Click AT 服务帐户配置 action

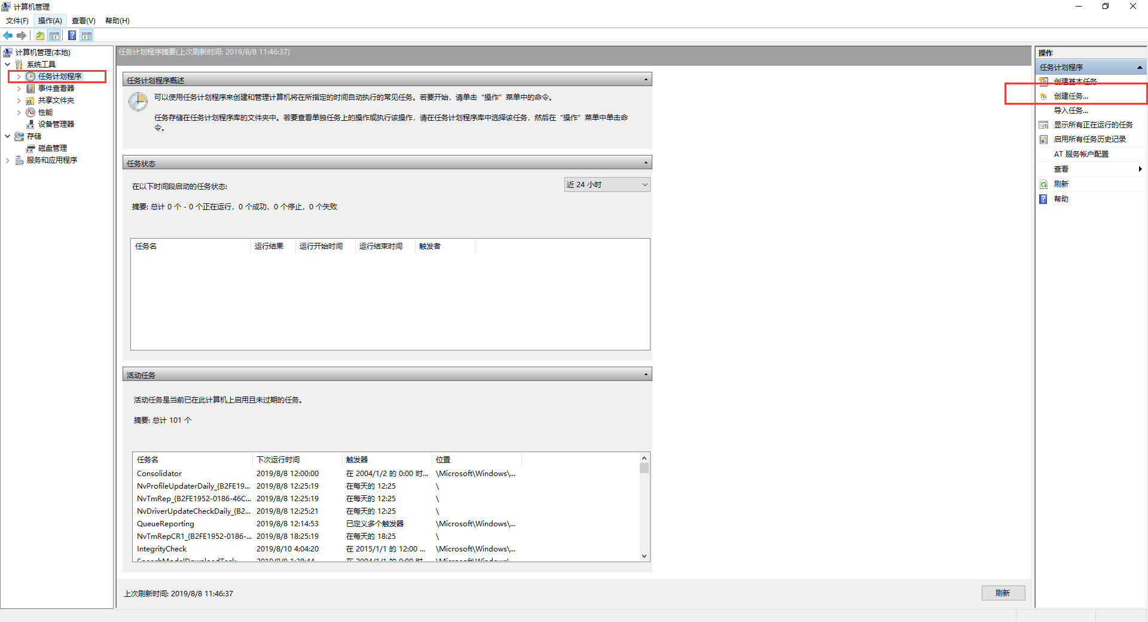1081,154
